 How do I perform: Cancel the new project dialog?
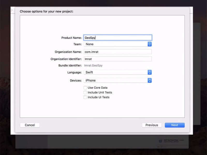click(x=30, y=125)
